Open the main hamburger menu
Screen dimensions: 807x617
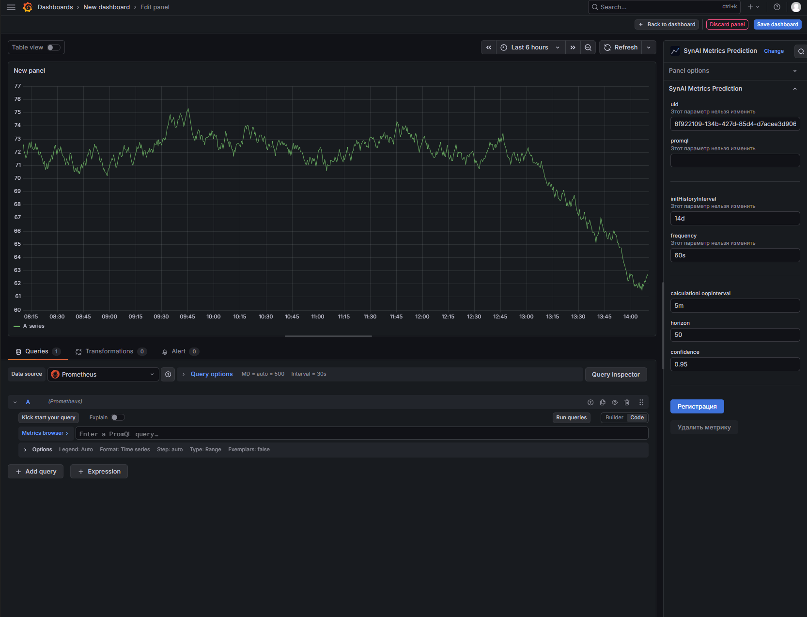11,7
